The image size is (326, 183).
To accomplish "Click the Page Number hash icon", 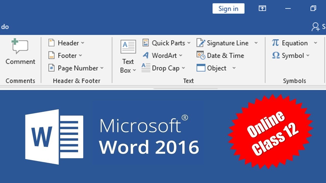I will (x=52, y=68).
